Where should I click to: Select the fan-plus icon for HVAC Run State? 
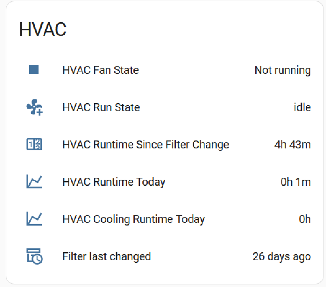click(34, 107)
